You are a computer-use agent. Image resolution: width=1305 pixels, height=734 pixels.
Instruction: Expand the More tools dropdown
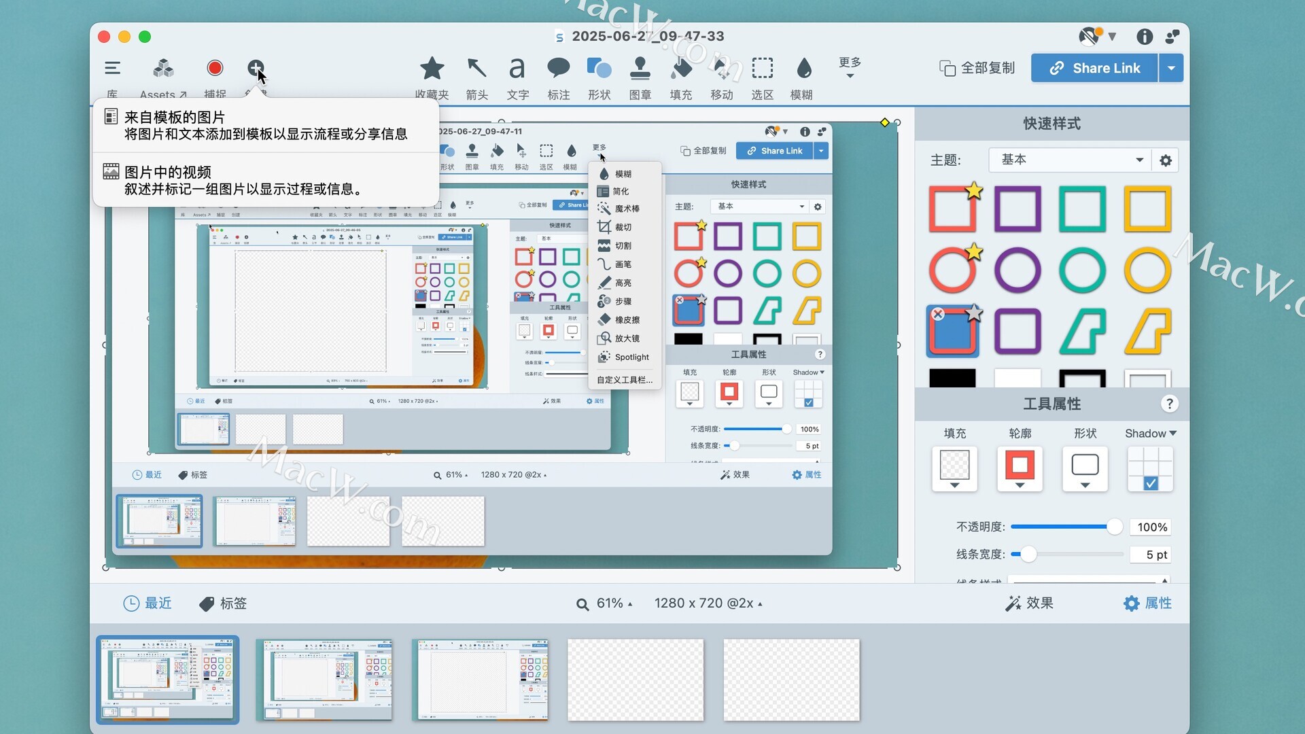click(850, 67)
